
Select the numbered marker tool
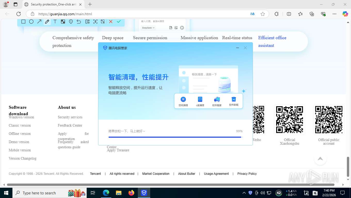[71, 22]
